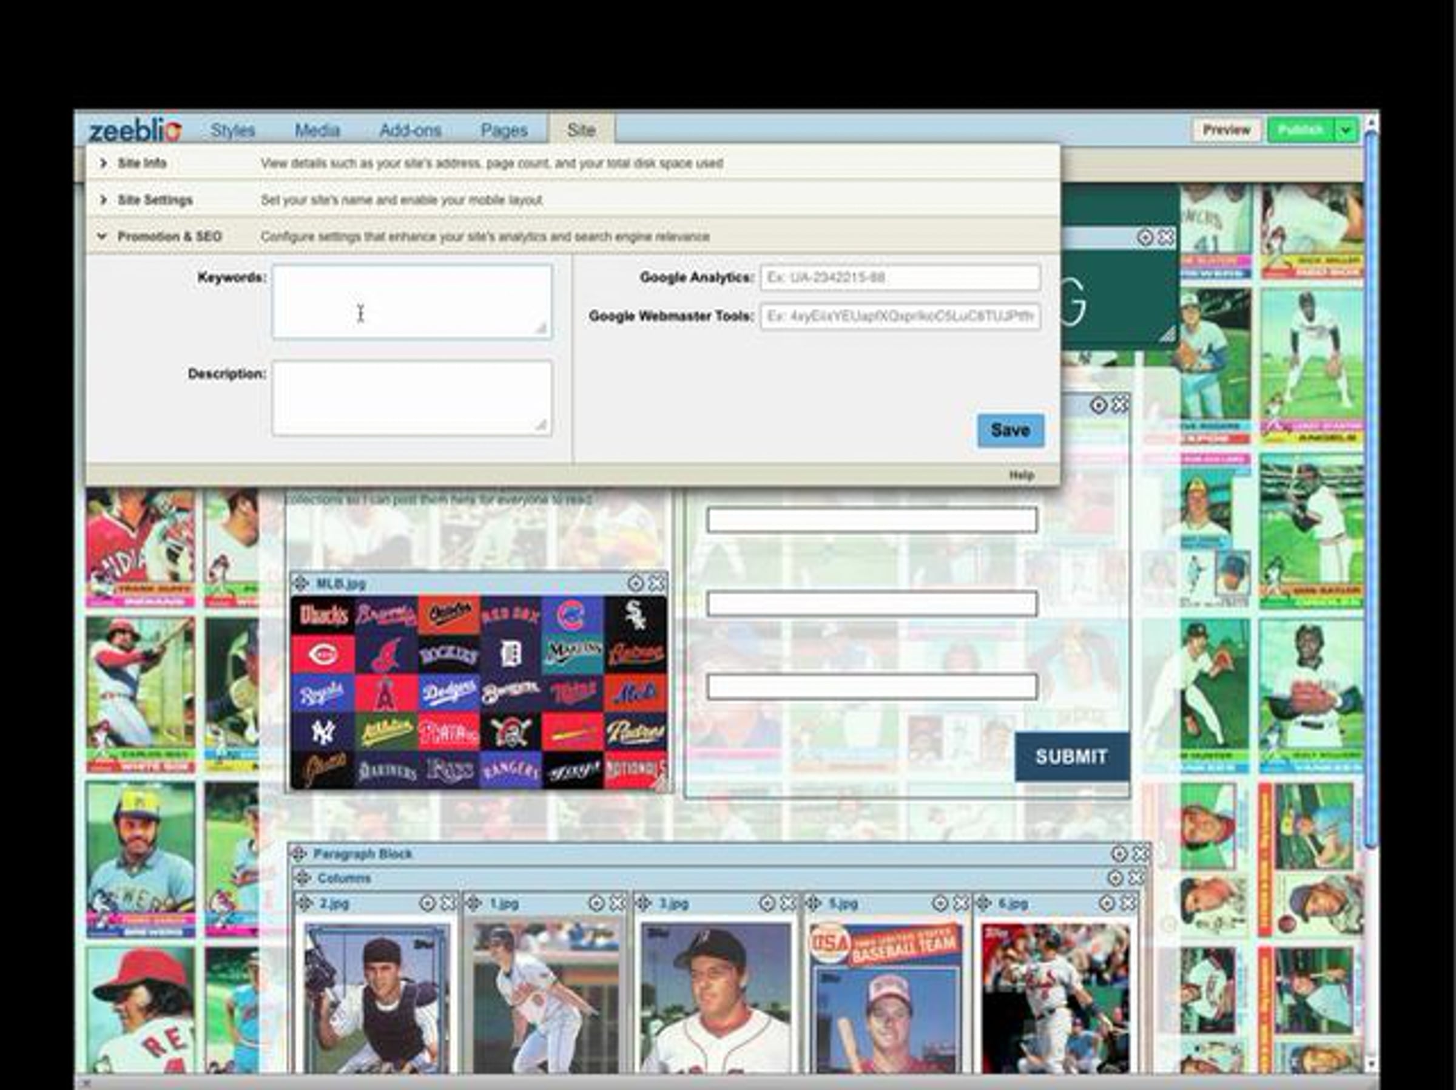Image resolution: width=1456 pixels, height=1090 pixels.
Task: Open settings for the MLB.jpg block
Action: coord(635,583)
